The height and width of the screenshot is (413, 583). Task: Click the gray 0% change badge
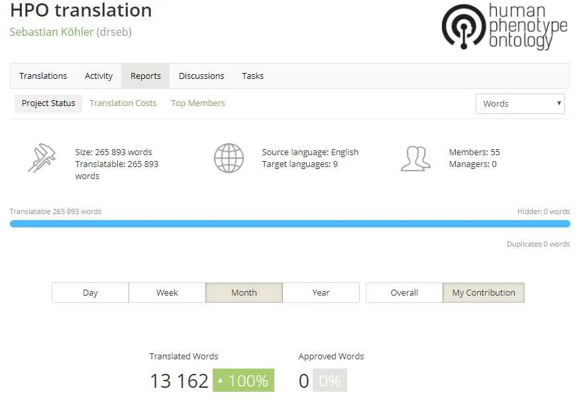pos(330,381)
